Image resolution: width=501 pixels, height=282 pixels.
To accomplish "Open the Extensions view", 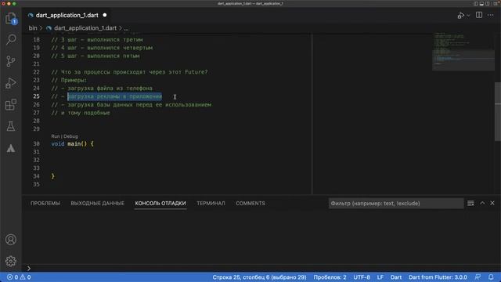I will (11, 104).
